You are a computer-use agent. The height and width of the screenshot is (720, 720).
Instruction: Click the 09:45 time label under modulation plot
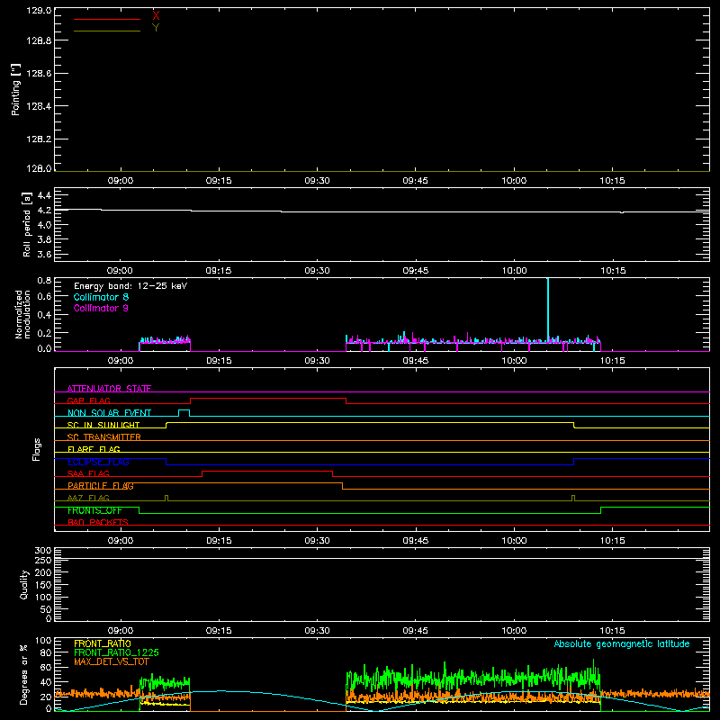coord(416,361)
